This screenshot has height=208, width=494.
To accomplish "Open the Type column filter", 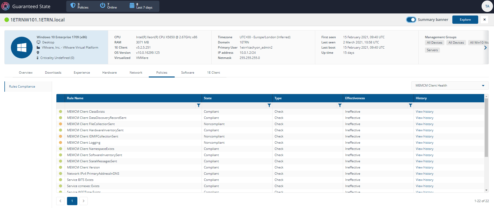I will [340, 105].
